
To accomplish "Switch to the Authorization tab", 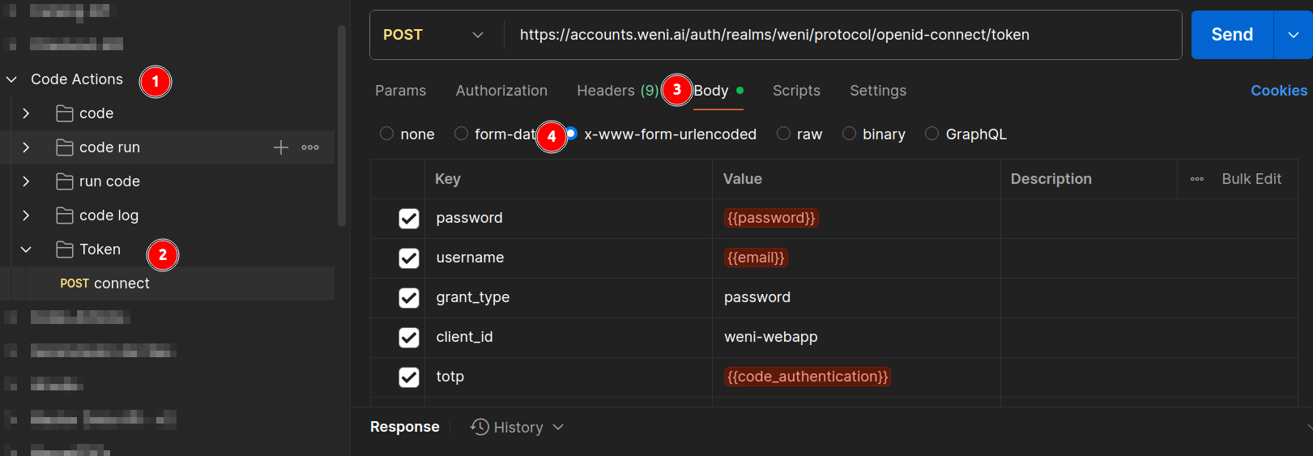I will point(501,91).
